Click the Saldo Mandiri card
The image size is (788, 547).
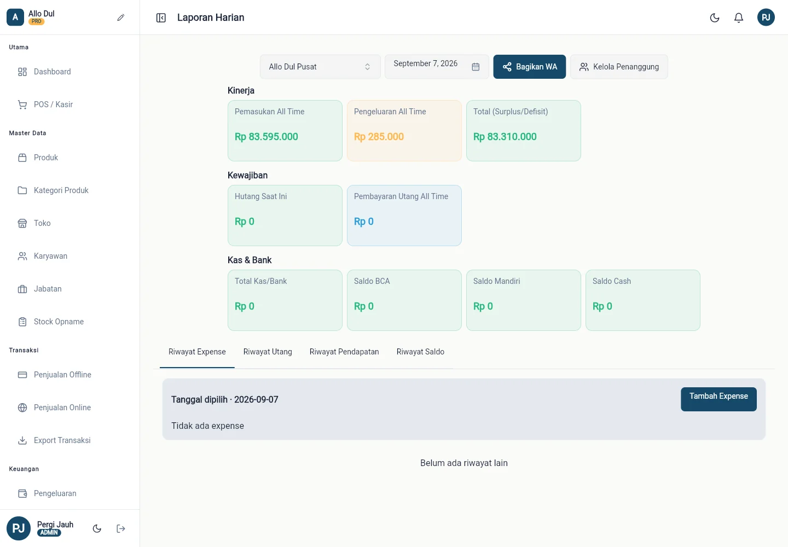tap(524, 300)
